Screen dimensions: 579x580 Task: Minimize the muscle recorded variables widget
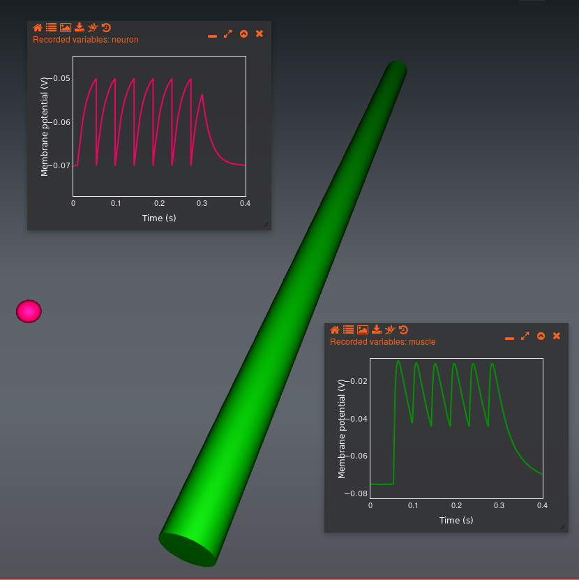click(509, 337)
